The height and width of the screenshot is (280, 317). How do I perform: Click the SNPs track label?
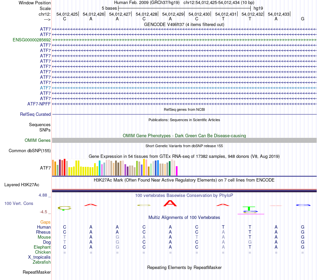tap(45, 130)
